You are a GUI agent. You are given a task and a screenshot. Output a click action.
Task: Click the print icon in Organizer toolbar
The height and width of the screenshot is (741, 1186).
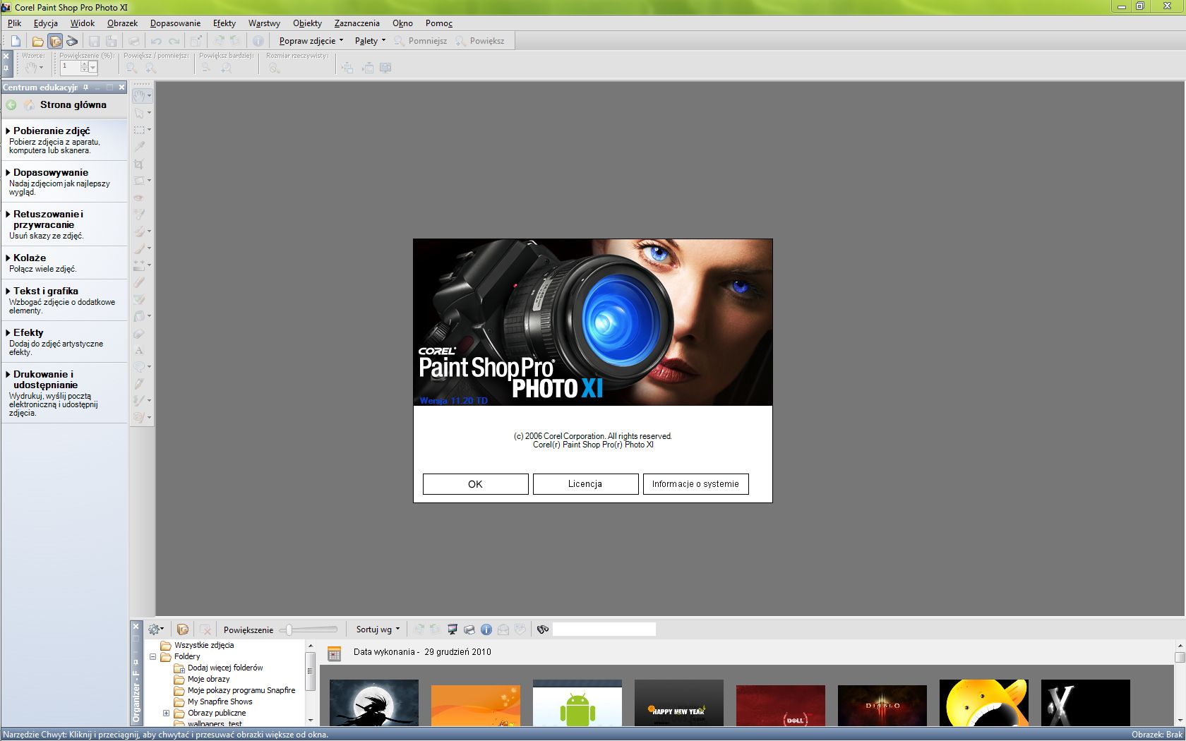469,629
